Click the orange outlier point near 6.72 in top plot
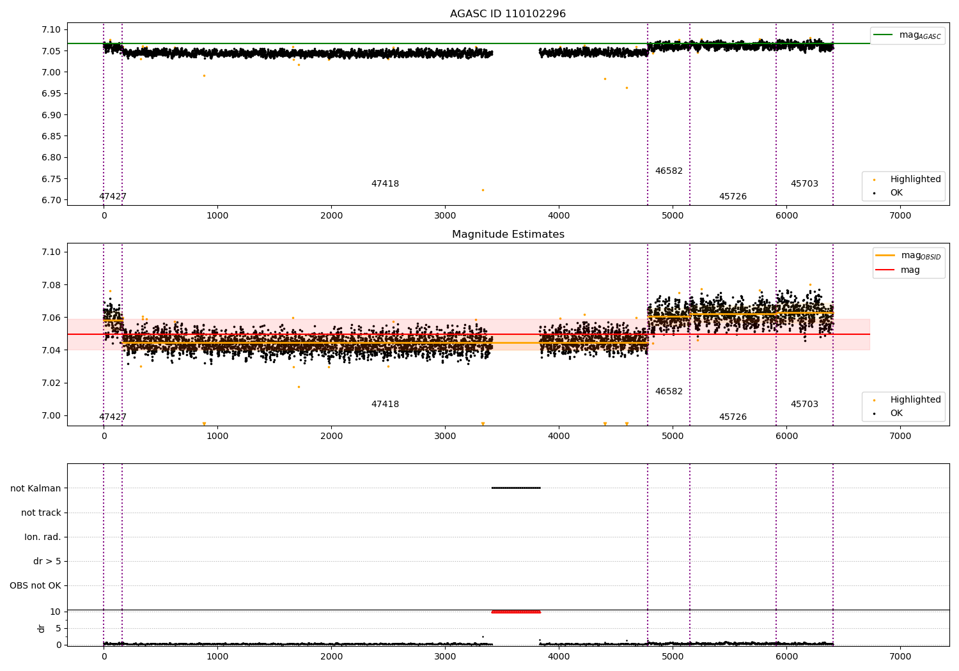Viewport: 959px width, 671px height. point(483,190)
